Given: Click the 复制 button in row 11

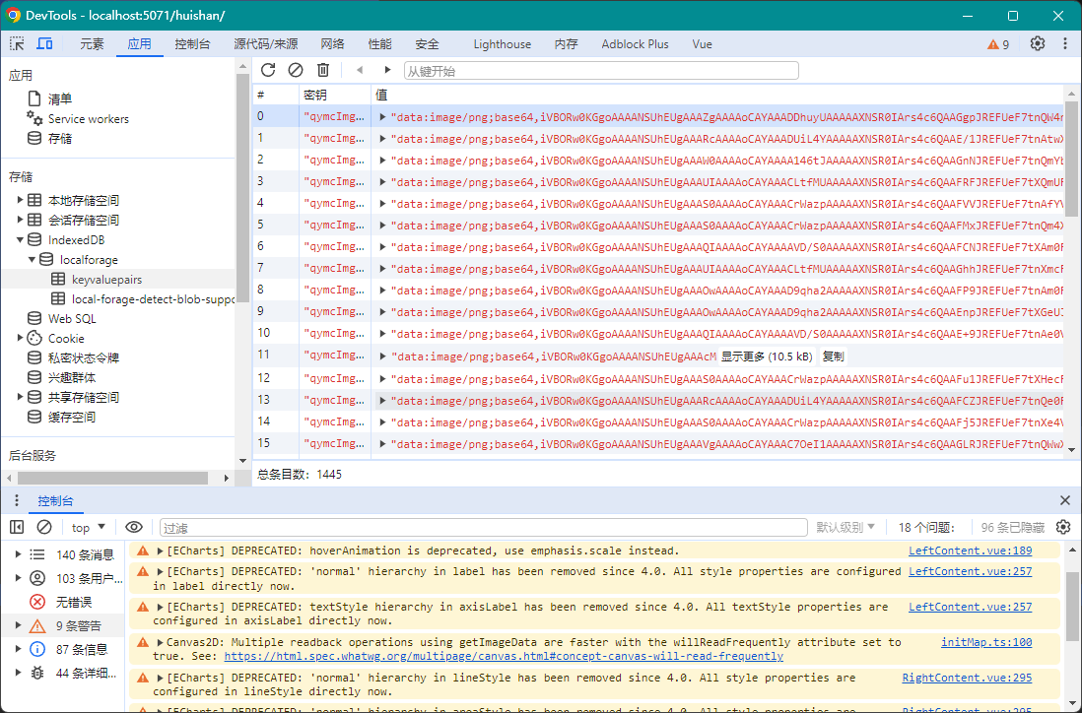Looking at the screenshot, I should (833, 356).
